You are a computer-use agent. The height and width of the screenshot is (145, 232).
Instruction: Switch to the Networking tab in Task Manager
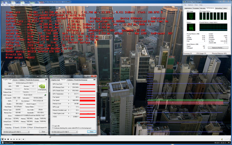point(218,8)
